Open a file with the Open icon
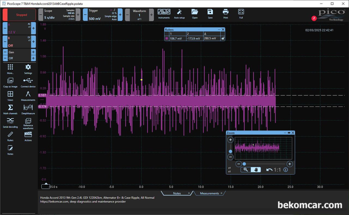 195,14
